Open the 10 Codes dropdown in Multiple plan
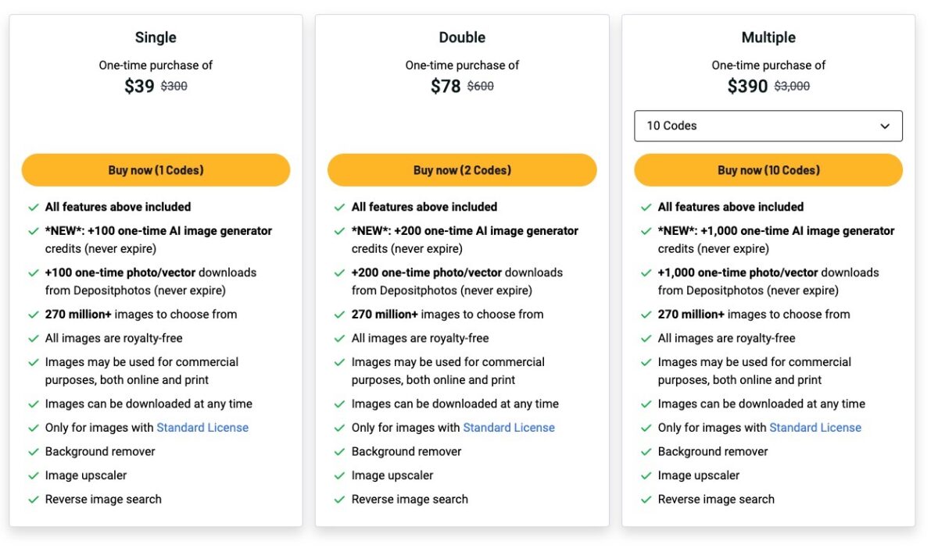This screenshot has height=548, width=938. [x=768, y=126]
